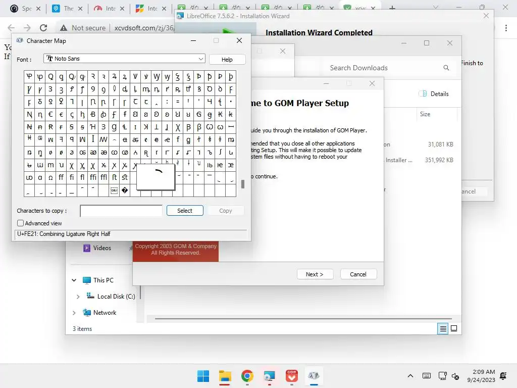Close the LibreOffice Installation Wizard window
This screenshot has height=388, width=517.
[x=486, y=16]
